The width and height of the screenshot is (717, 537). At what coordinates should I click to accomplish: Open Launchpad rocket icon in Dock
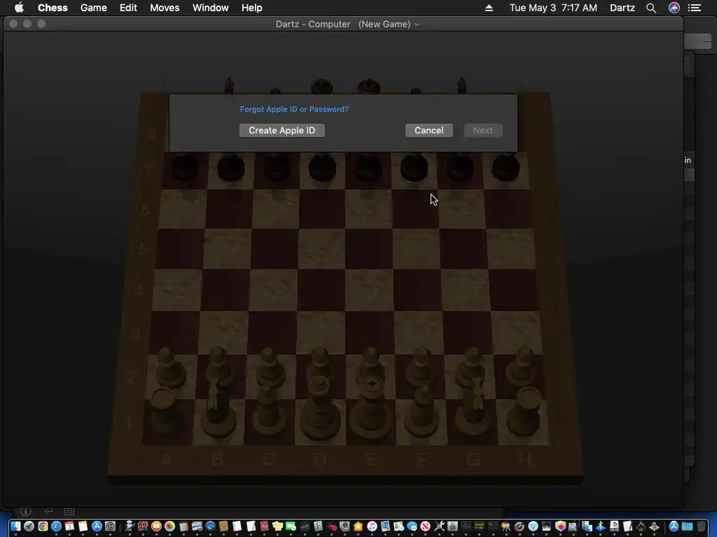click(x=29, y=526)
